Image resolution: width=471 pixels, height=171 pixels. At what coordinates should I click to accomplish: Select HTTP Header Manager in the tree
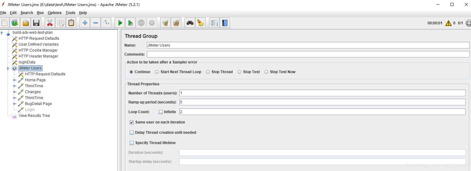38,56
